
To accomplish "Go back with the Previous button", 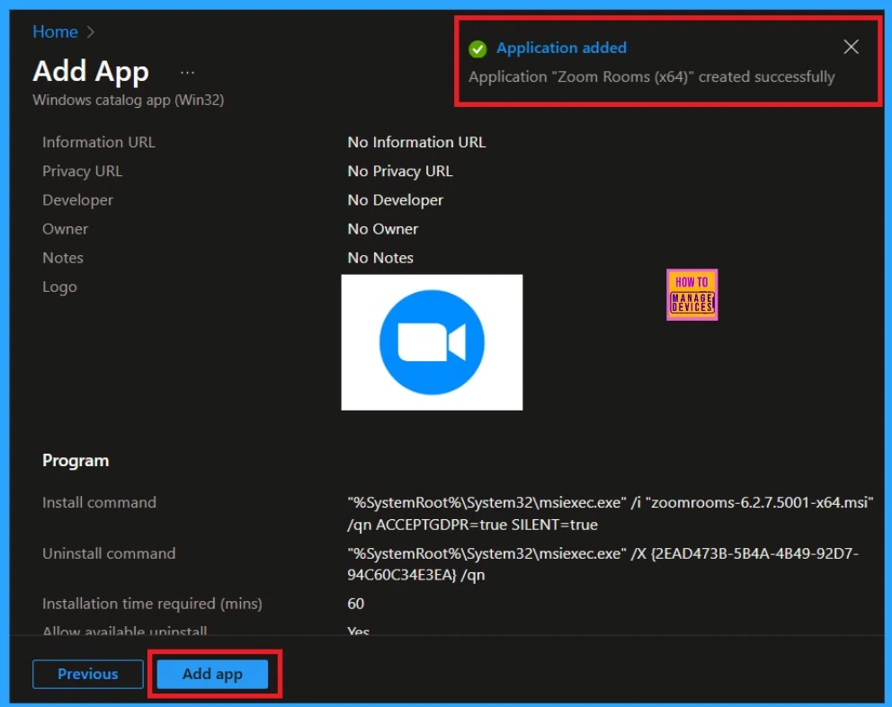I will pyautogui.click(x=87, y=674).
